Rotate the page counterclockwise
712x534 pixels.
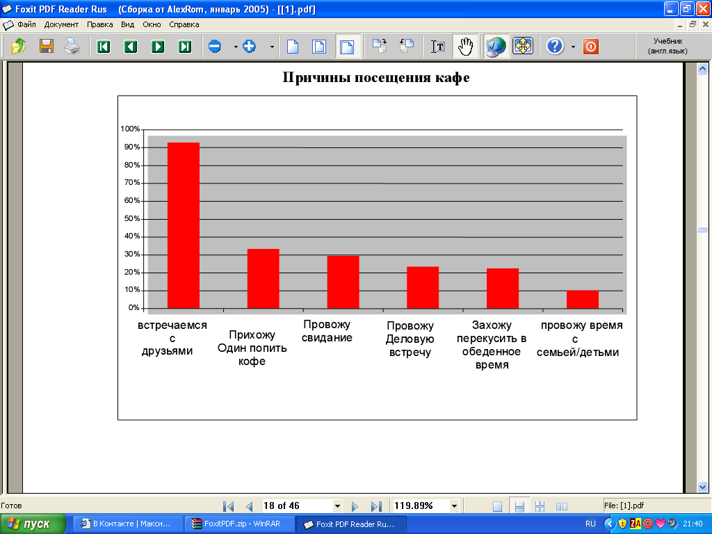[407, 46]
